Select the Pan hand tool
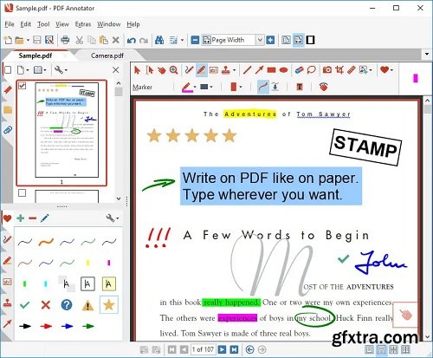 pyautogui.click(x=162, y=70)
